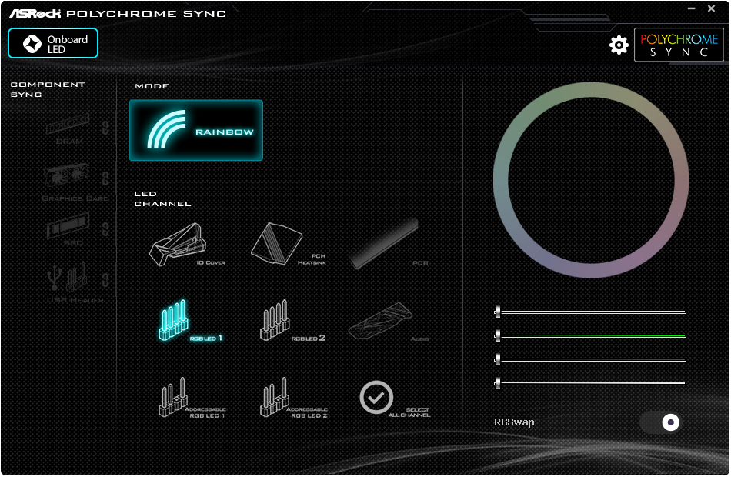
Task: Check Select All Channel
Action: tap(395, 399)
